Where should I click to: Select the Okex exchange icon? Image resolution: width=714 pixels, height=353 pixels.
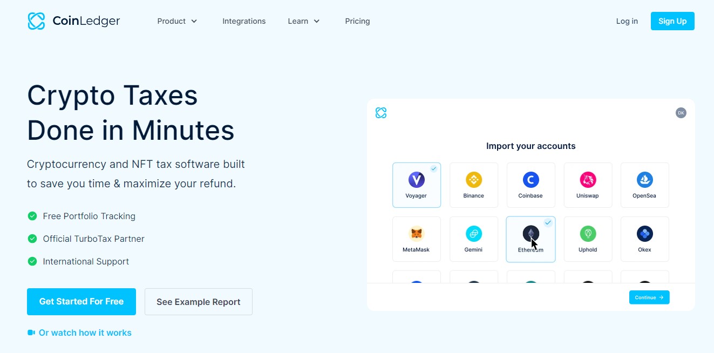645,233
